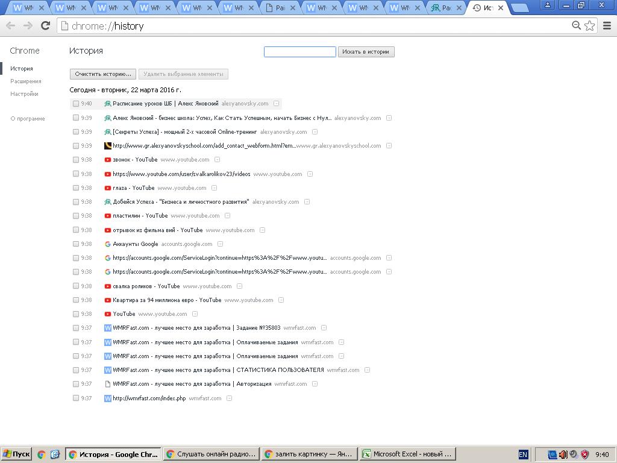Screen dimensions: 617x463
Task: Open the Chrome hamburger menu
Action: coord(607,25)
